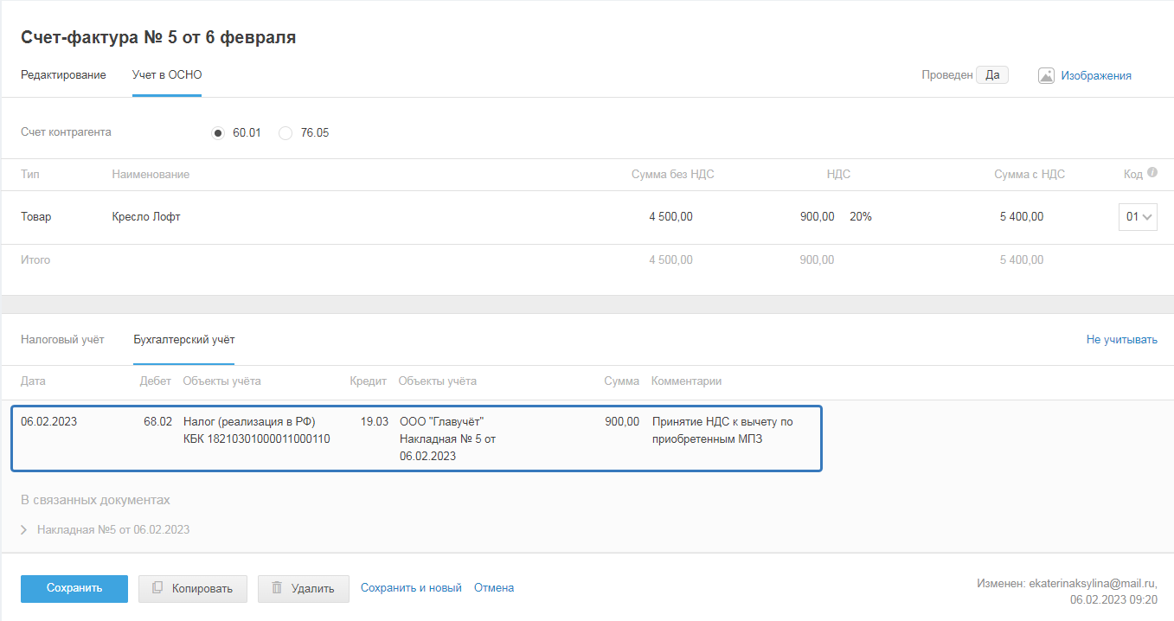1174x621 pixels.
Task: Click the Отмена link
Action: tap(494, 588)
